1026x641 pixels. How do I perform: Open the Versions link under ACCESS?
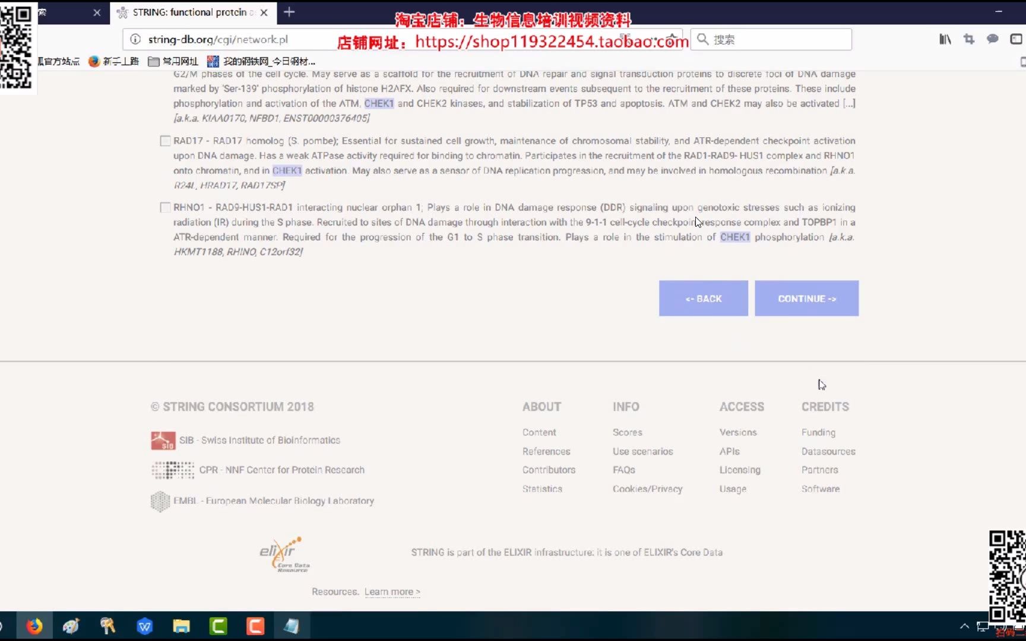coord(738,433)
